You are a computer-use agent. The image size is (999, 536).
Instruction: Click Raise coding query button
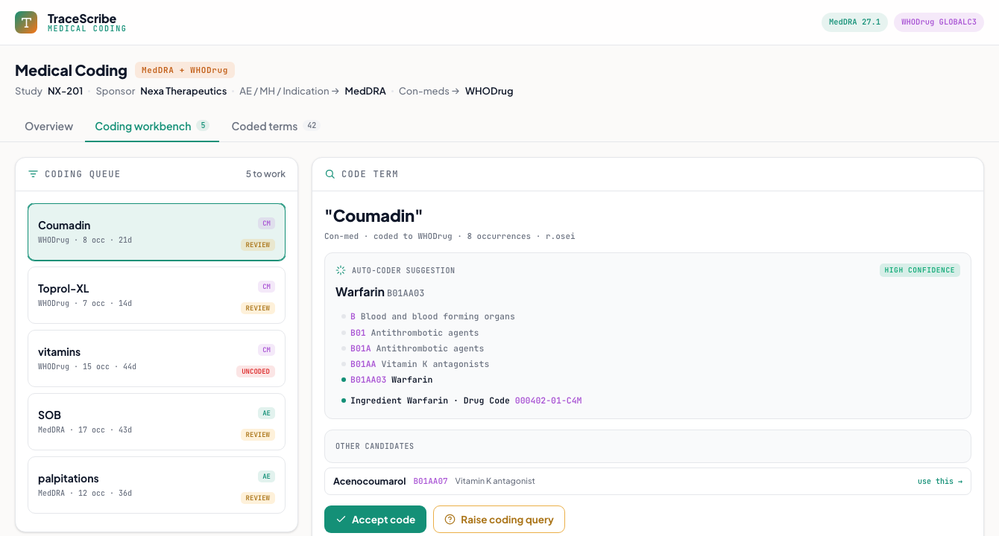click(x=499, y=520)
